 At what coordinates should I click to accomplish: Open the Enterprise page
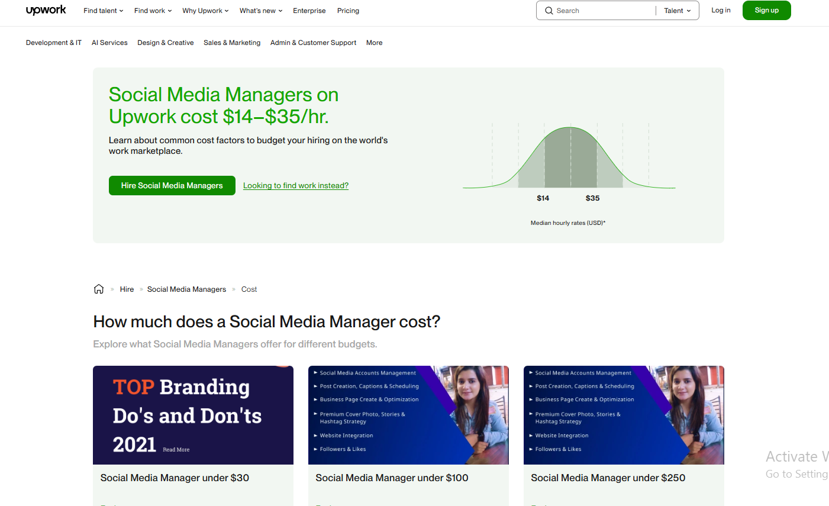tap(309, 11)
